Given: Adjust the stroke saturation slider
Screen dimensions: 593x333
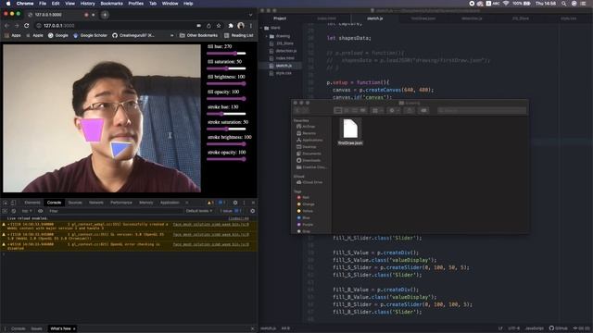Looking at the screenshot, I should 226,129.
